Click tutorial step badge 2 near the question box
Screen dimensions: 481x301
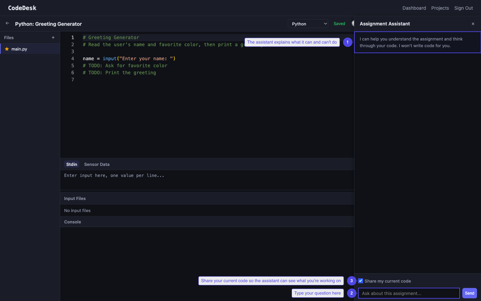[352, 293]
